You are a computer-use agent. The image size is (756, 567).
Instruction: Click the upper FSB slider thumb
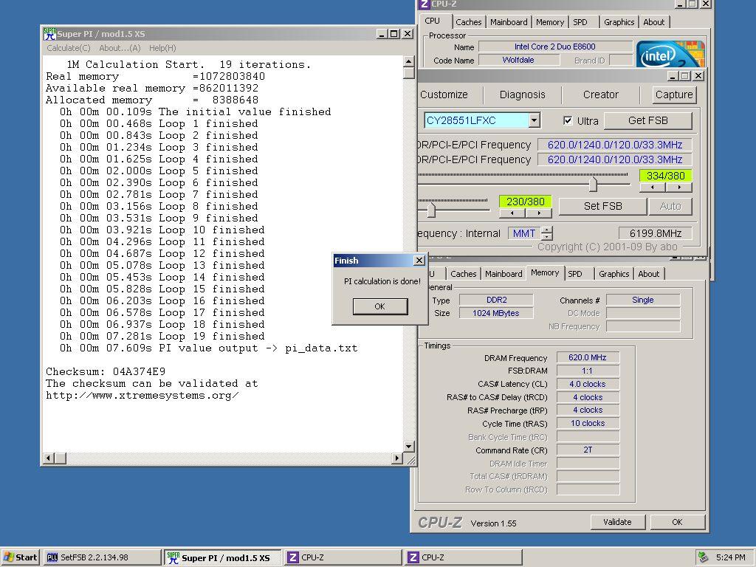(593, 184)
